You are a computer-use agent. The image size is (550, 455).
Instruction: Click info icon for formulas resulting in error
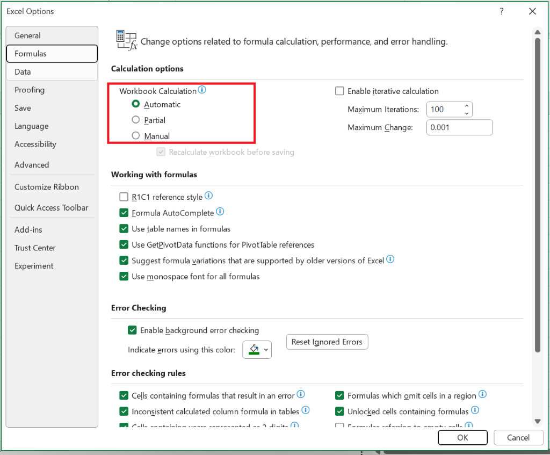click(x=301, y=394)
